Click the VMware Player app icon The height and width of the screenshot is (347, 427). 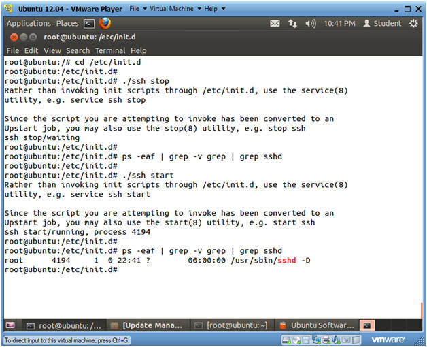[8, 8]
